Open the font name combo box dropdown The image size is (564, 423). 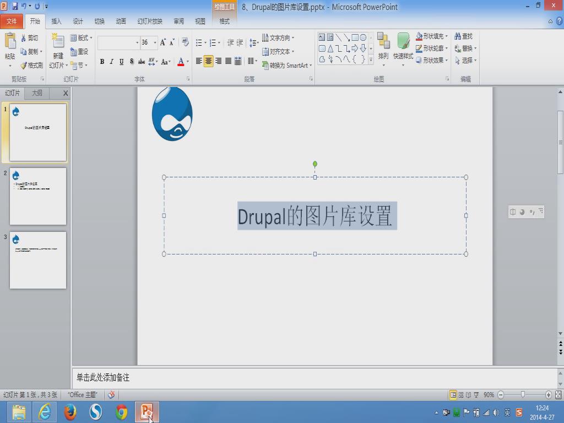(x=137, y=42)
